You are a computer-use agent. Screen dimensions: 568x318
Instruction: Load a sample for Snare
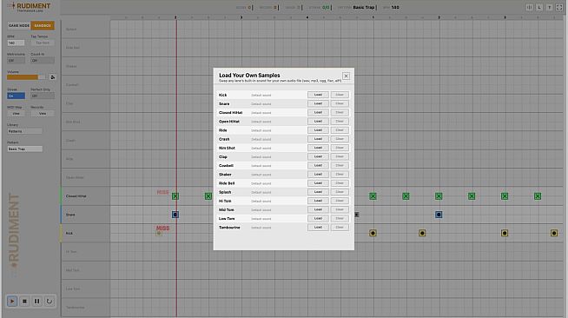pyautogui.click(x=318, y=103)
